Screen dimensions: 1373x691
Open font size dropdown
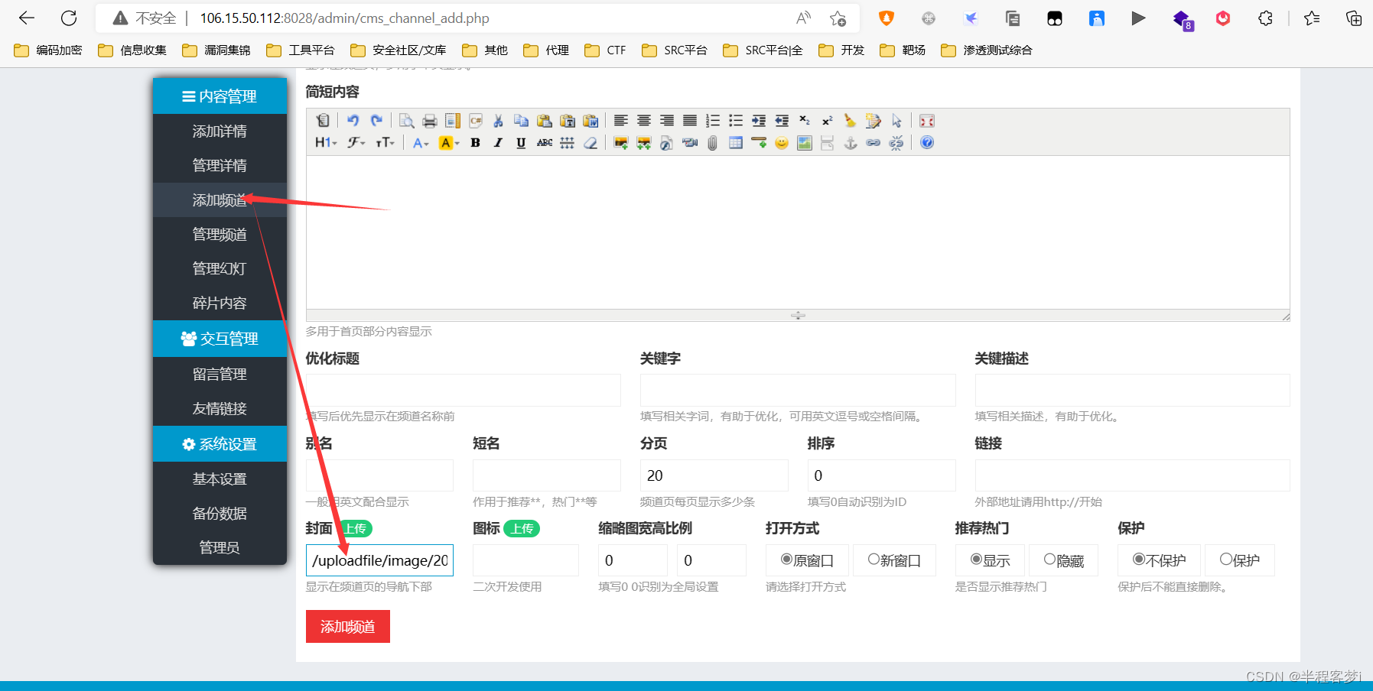tap(386, 143)
